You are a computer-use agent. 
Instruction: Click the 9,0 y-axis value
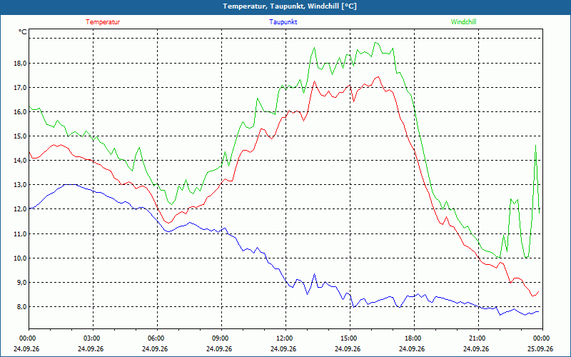tap(21, 282)
